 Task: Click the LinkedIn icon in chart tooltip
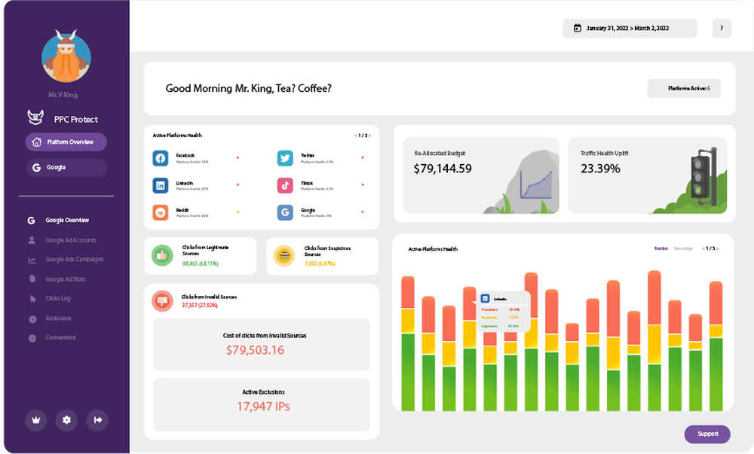pyautogui.click(x=485, y=298)
